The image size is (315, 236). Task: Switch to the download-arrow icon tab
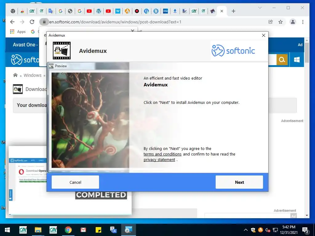175,11
